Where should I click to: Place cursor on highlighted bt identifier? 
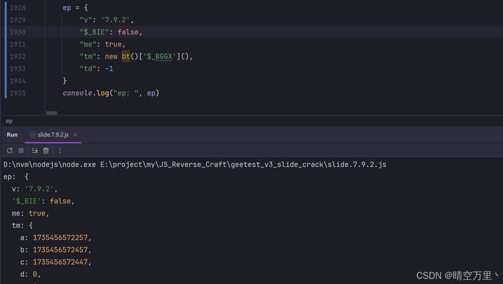(126, 57)
